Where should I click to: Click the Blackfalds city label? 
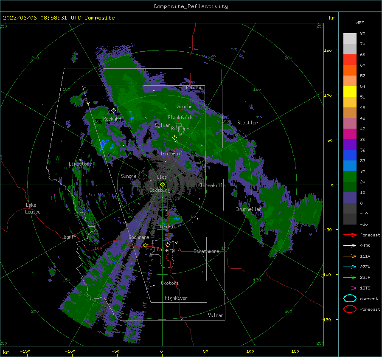[180, 118]
